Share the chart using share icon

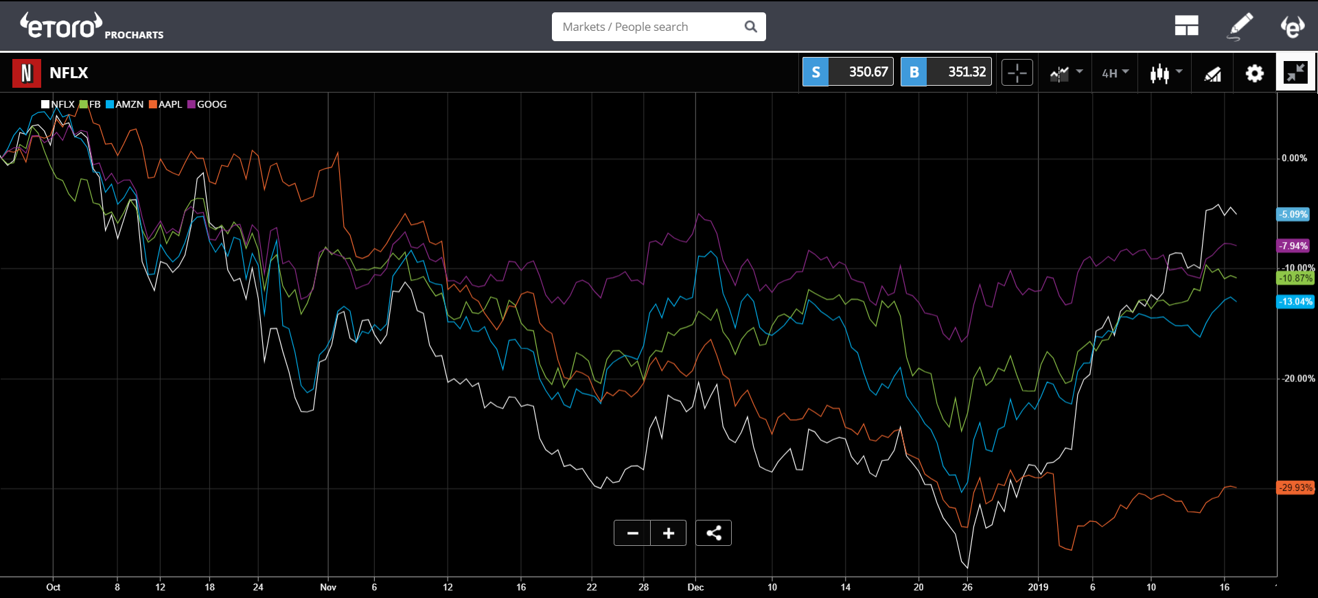tap(713, 533)
